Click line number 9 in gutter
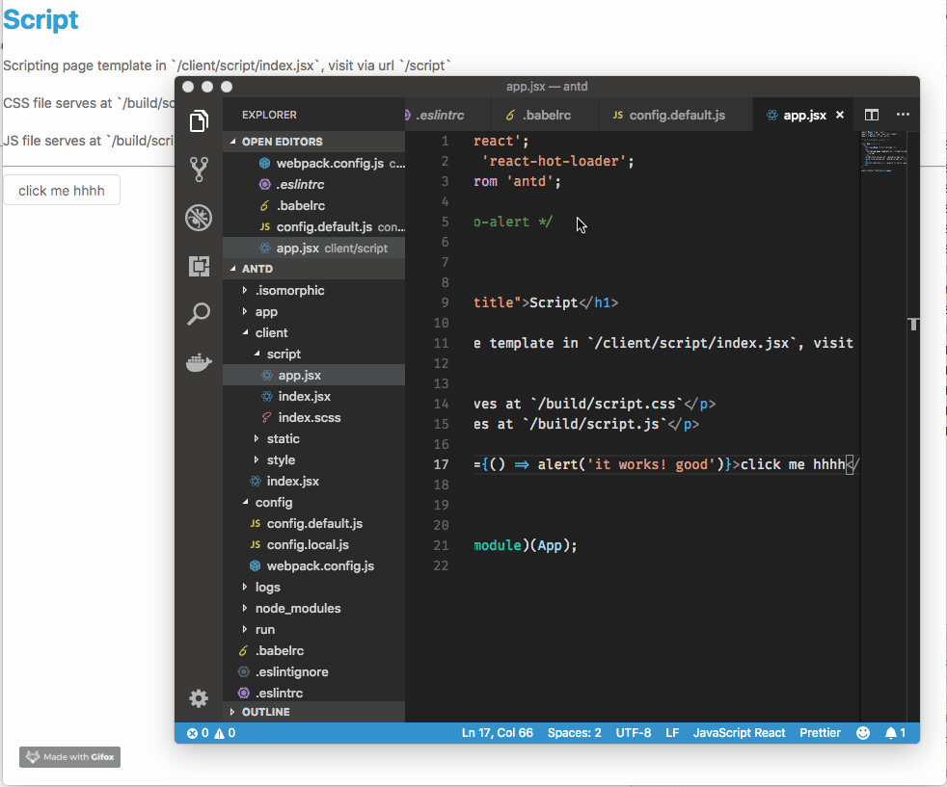Image resolution: width=947 pixels, height=787 pixels. (445, 302)
